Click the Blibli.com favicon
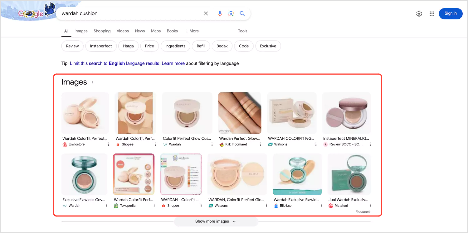This screenshot has height=233, width=468. tap(276, 206)
